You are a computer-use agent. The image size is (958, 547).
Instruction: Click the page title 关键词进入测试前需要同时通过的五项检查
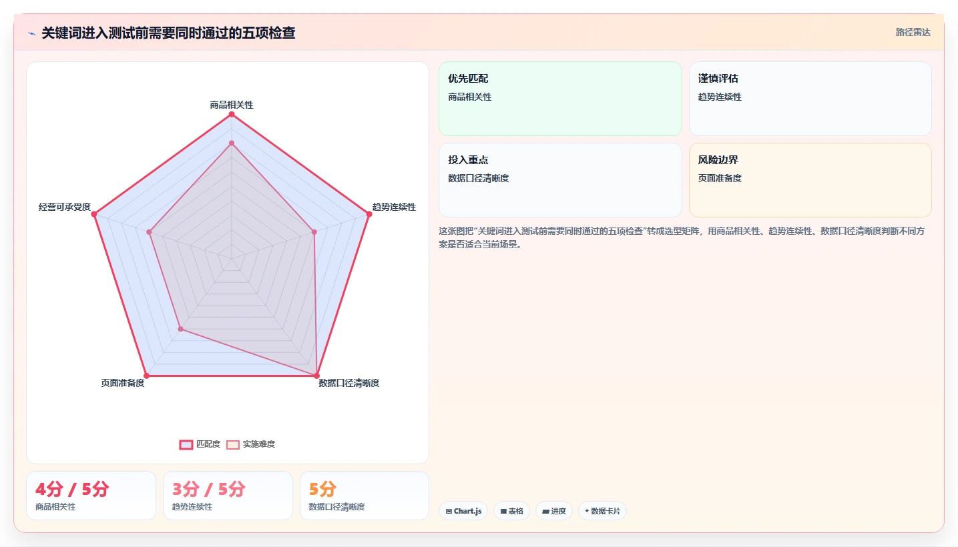168,33
